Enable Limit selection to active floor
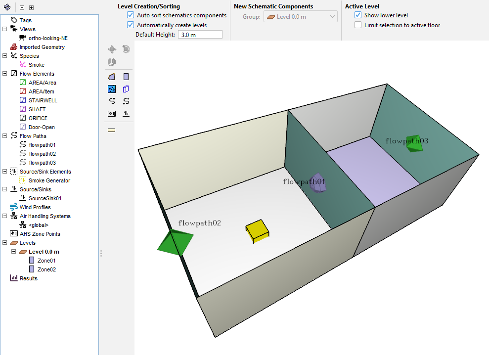 tap(358, 25)
